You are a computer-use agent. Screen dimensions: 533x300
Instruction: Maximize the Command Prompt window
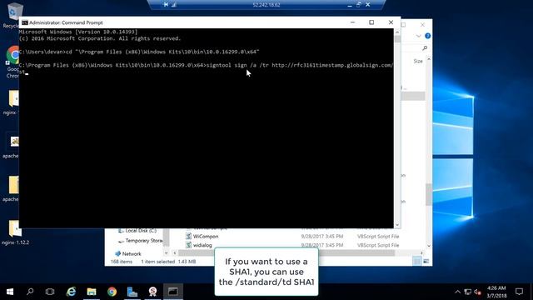(371, 22)
